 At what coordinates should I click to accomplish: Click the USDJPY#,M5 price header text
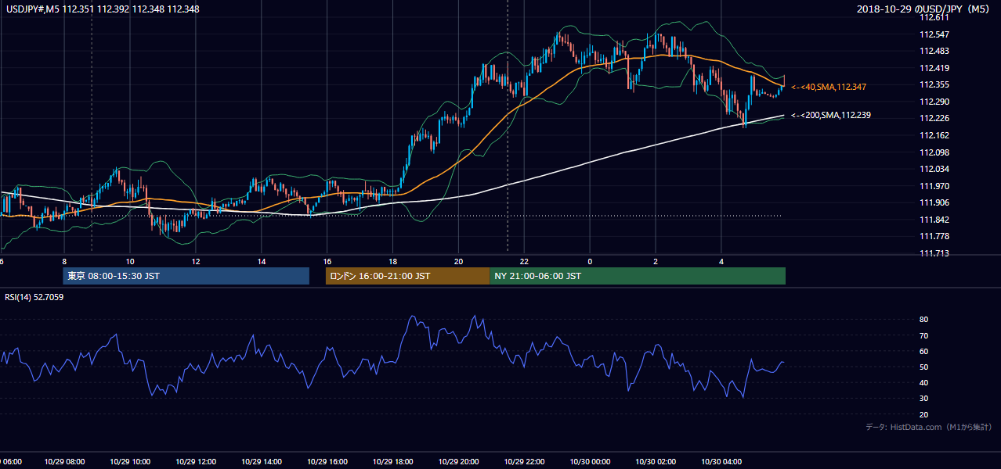tap(102, 9)
